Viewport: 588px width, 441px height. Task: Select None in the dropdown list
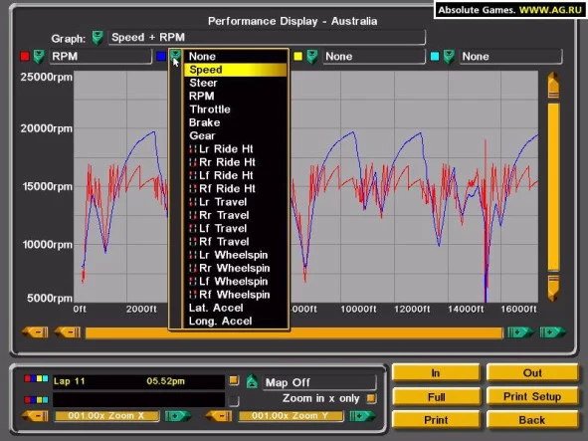(236, 57)
